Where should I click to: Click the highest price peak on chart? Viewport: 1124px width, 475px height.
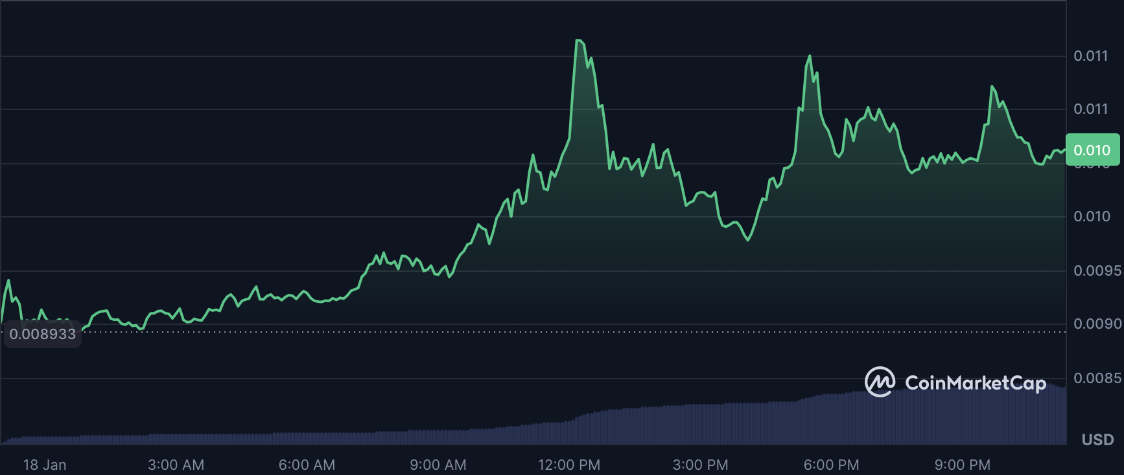click(578, 41)
